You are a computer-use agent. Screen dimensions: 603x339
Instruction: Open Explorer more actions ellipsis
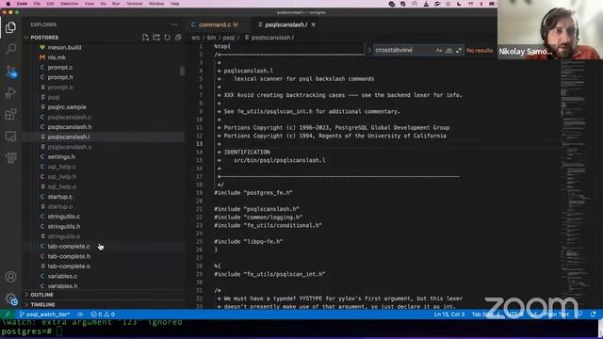click(x=174, y=24)
